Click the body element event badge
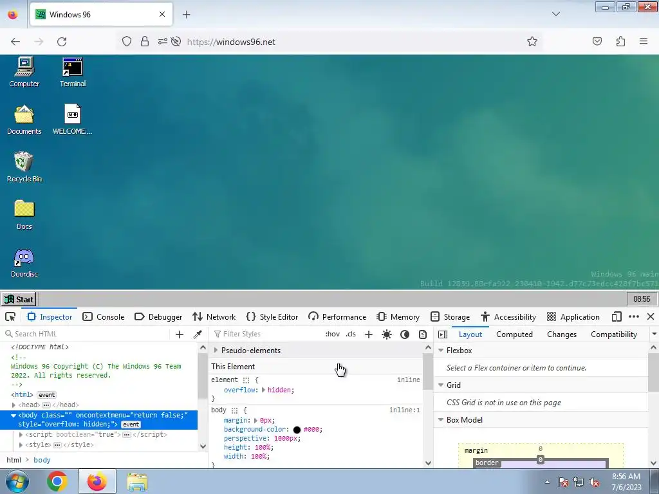This screenshot has height=494, width=659. [131, 425]
